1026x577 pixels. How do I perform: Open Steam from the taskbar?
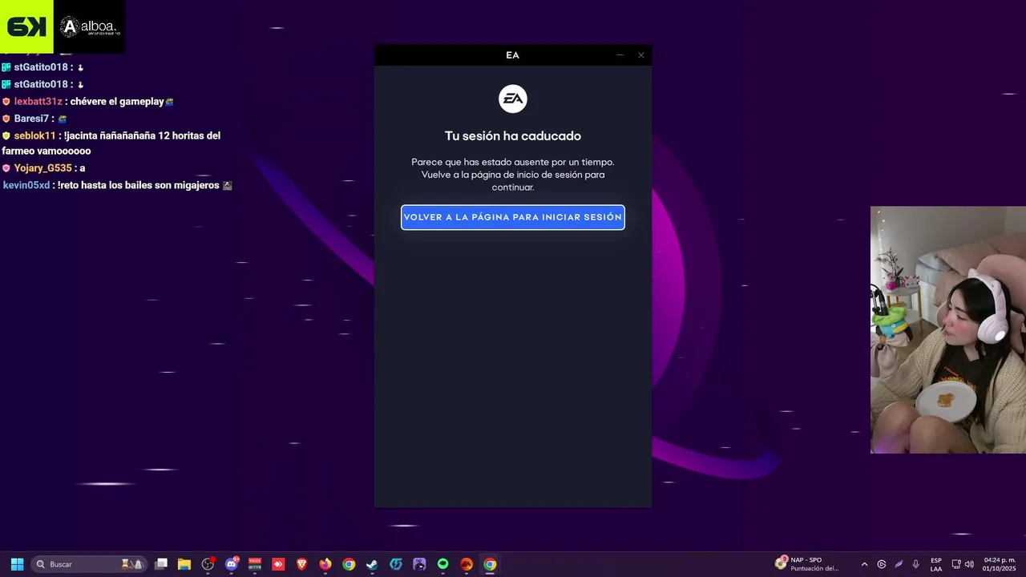click(x=372, y=564)
